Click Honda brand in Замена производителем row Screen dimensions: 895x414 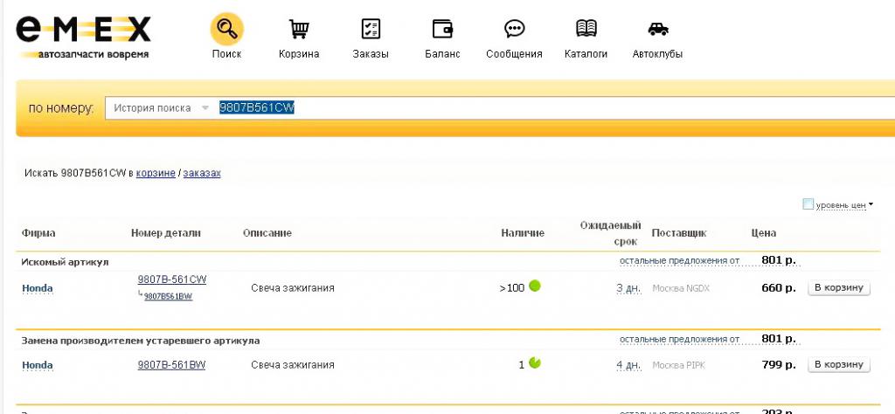(x=37, y=365)
